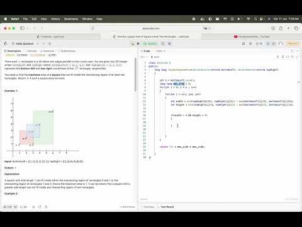
Task: Go back in Safari history
Action: [35, 28]
